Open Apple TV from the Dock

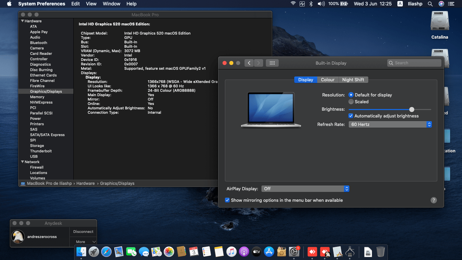tap(256, 252)
